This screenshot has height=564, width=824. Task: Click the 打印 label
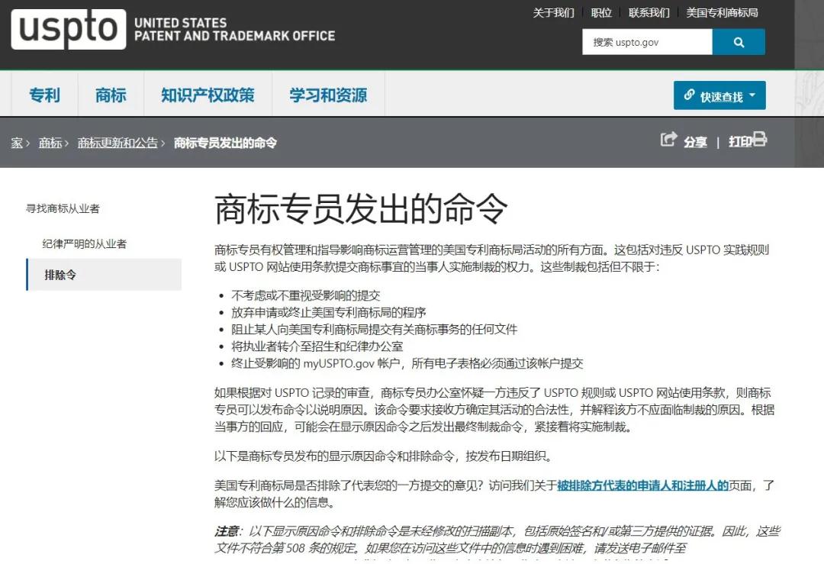point(740,141)
